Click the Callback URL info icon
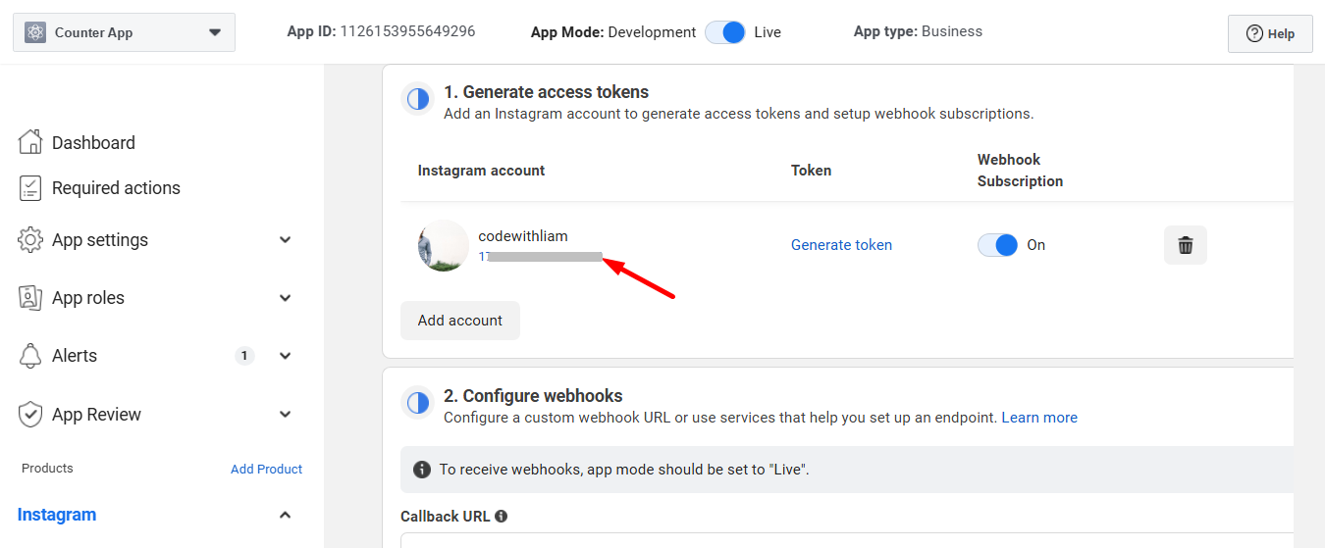The width and height of the screenshot is (1325, 548). (x=502, y=517)
